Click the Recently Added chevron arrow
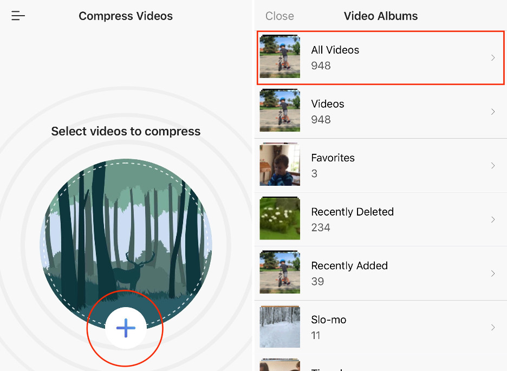 (493, 274)
